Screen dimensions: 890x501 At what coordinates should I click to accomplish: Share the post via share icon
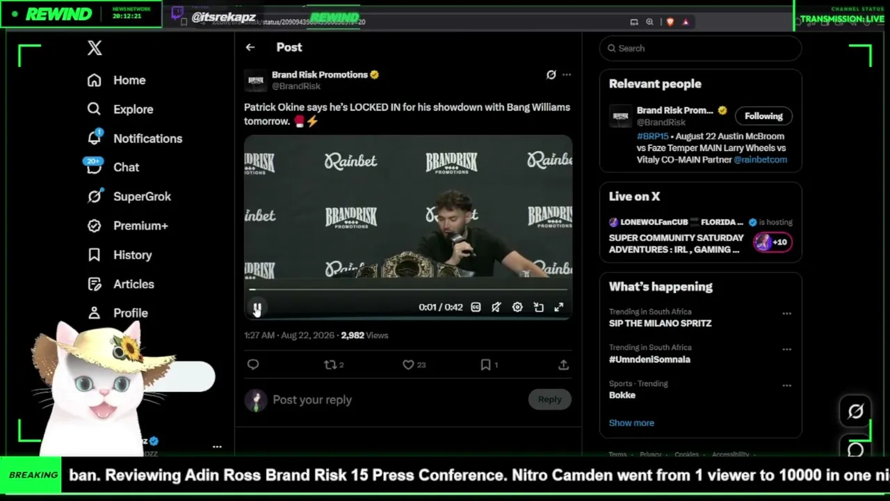coord(563,365)
